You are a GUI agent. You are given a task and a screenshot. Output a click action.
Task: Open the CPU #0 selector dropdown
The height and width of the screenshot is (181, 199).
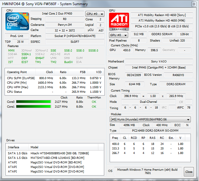[x=95, y=14]
